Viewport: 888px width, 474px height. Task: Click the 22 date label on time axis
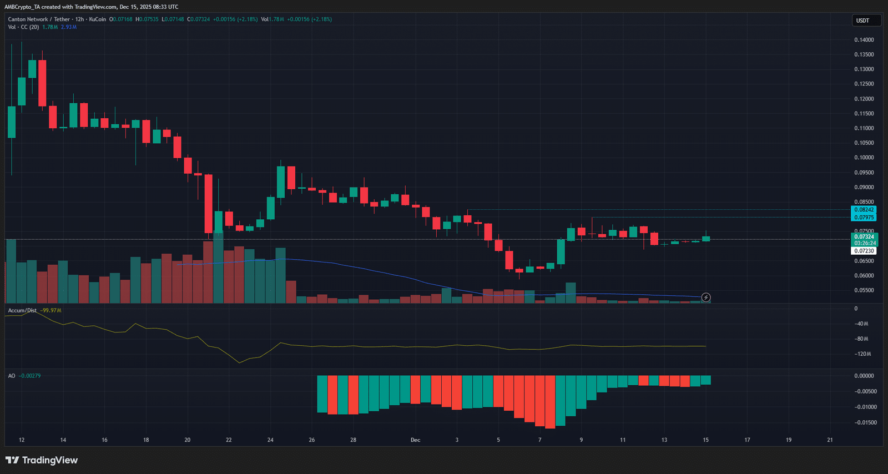[229, 440]
